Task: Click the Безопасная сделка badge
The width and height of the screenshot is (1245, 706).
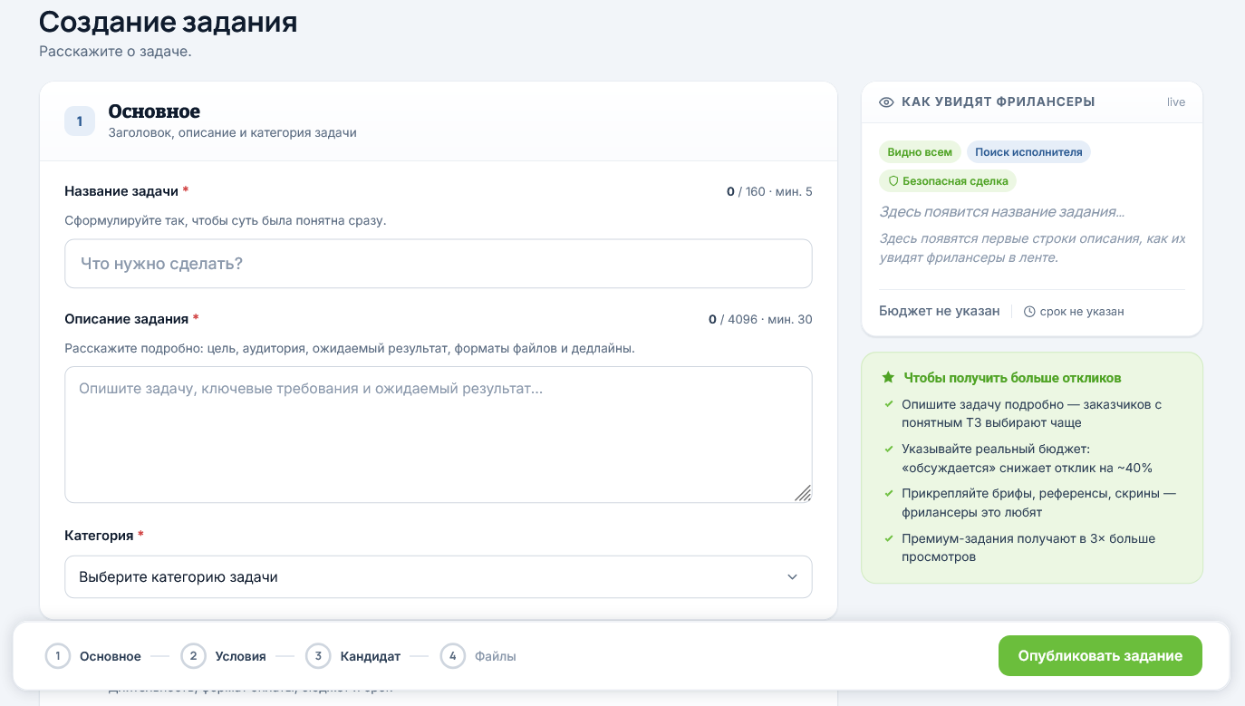Action: point(948,181)
